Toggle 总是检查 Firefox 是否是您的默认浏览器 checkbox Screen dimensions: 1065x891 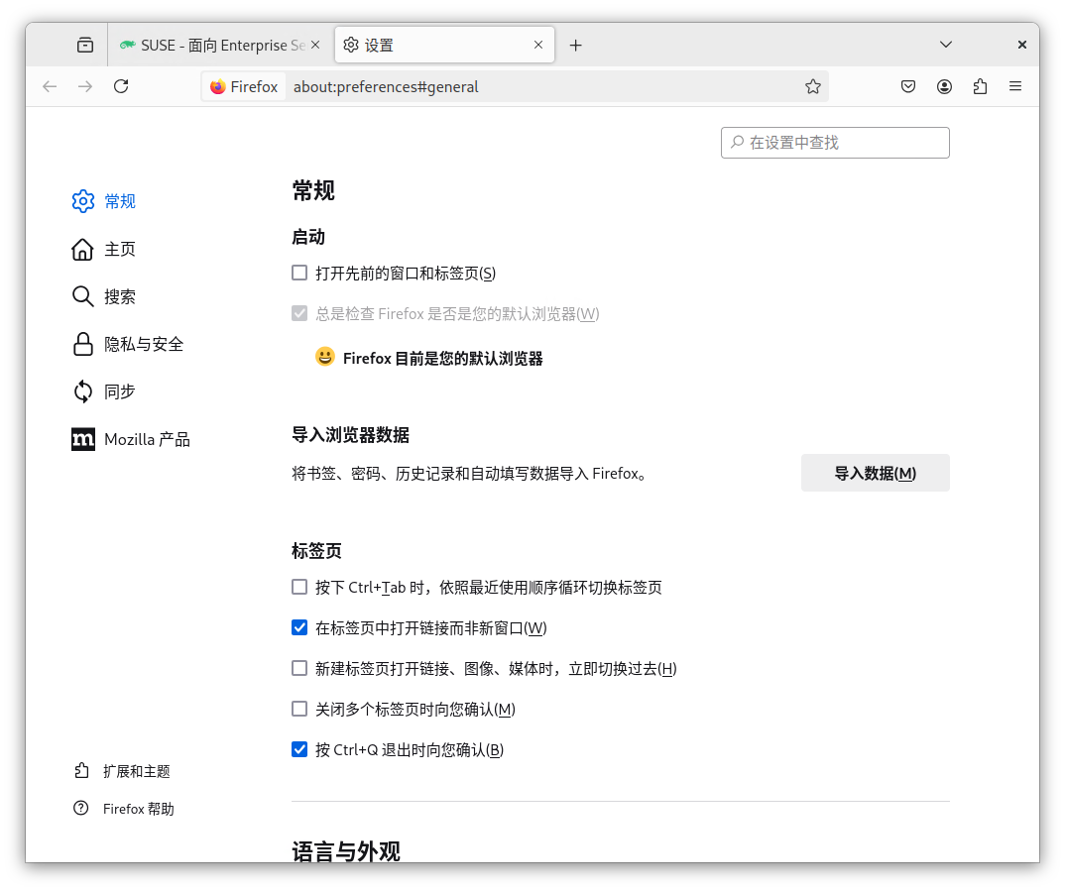pos(299,313)
